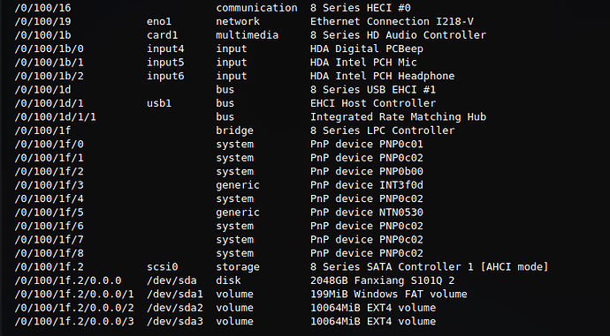Click the /dev/sda1 volume name
This screenshot has width=610, height=336.
(x=175, y=294)
